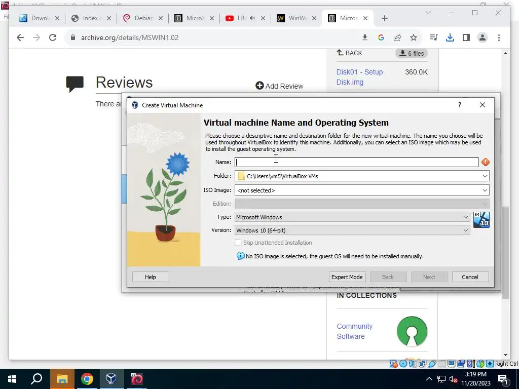The width and height of the screenshot is (519, 389).
Task: Open Windows Start menu
Action: [12, 379]
